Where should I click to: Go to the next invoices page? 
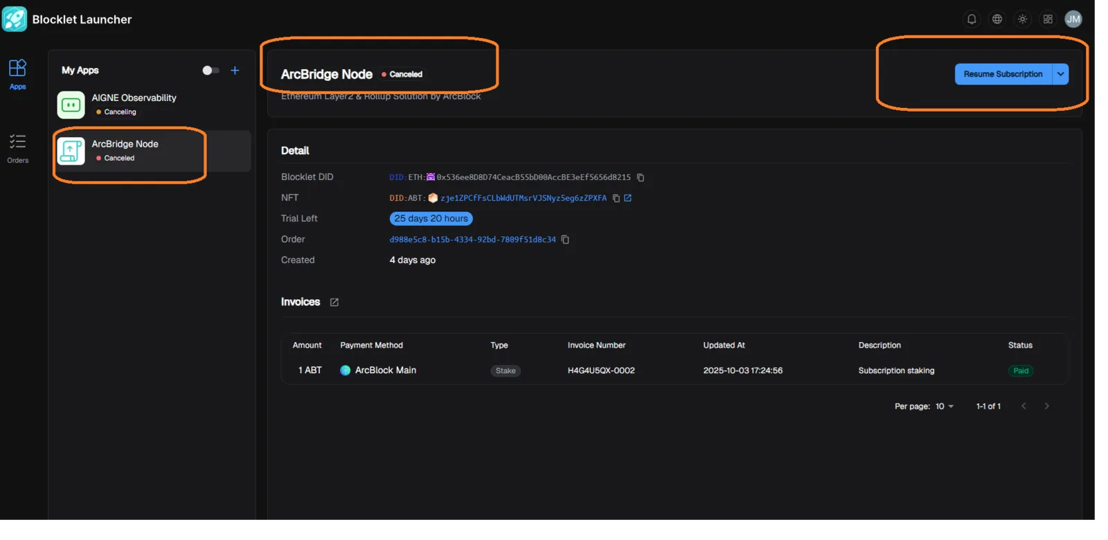[x=1046, y=406]
